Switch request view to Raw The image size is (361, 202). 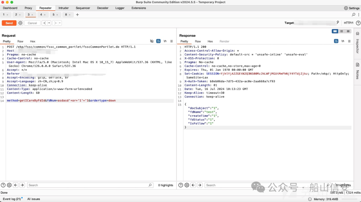point(20,41)
